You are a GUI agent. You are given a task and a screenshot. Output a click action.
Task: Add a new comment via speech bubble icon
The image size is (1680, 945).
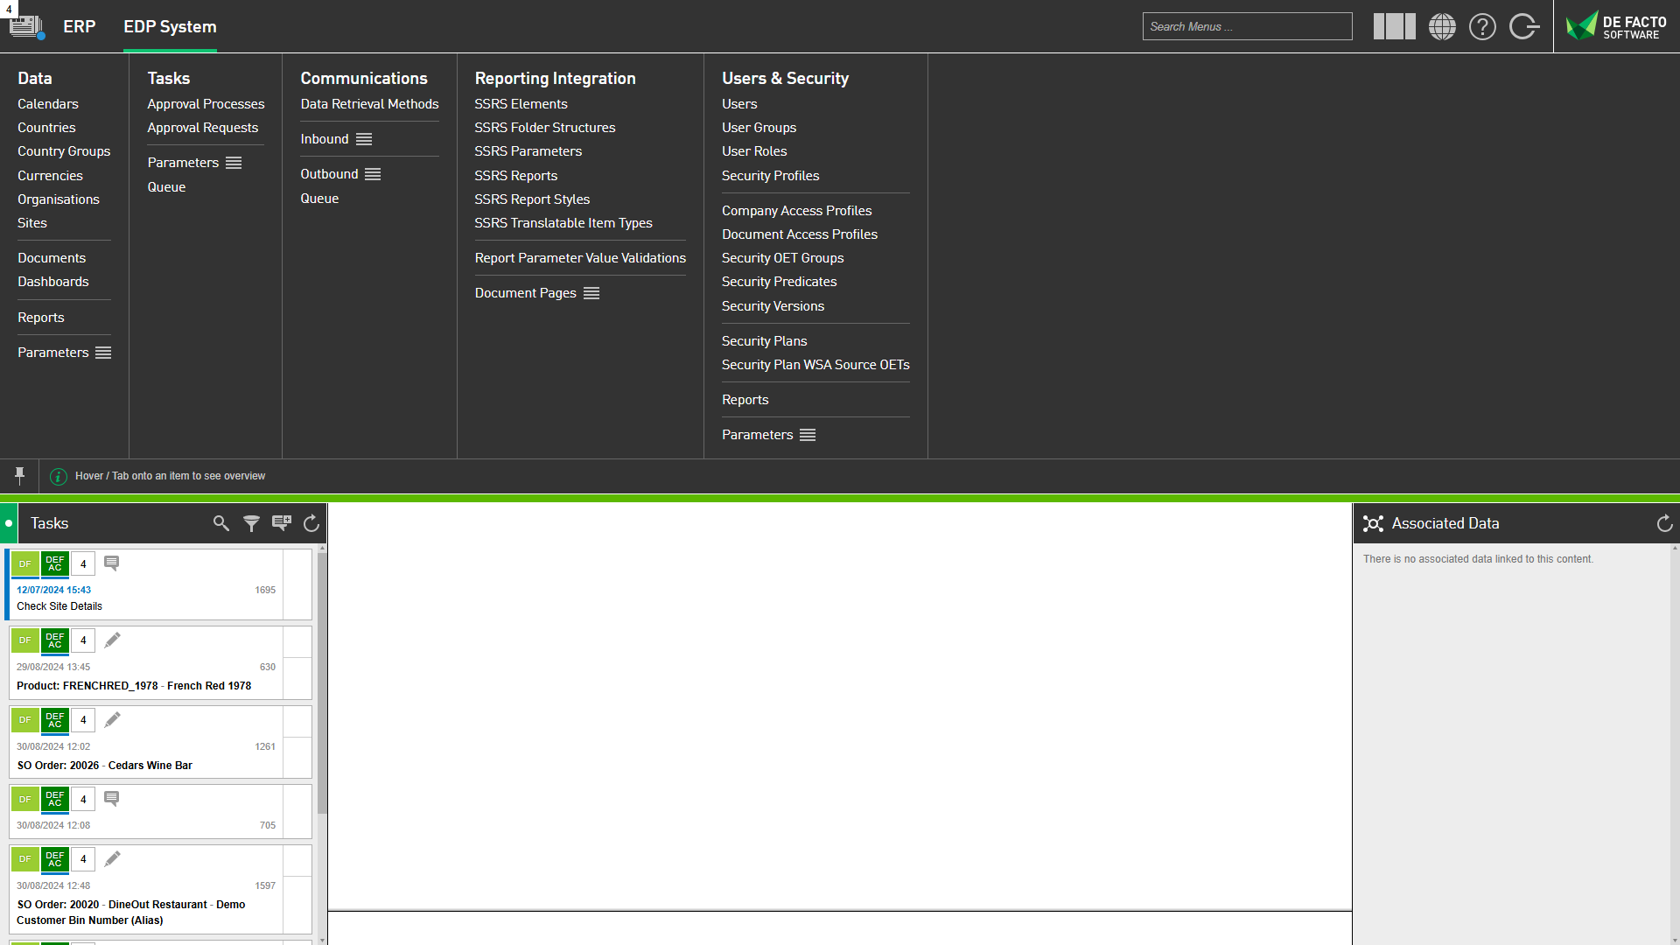pyautogui.click(x=281, y=522)
